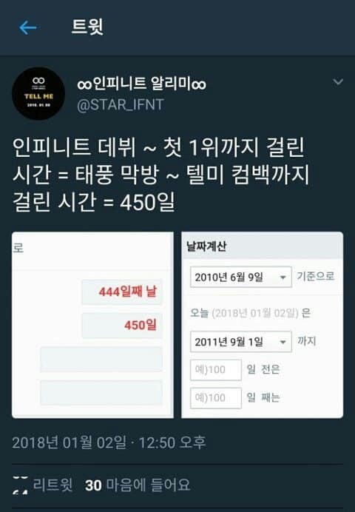355x512 pixels.
Task: Open the left attached image with 450일
Action: click(92, 325)
